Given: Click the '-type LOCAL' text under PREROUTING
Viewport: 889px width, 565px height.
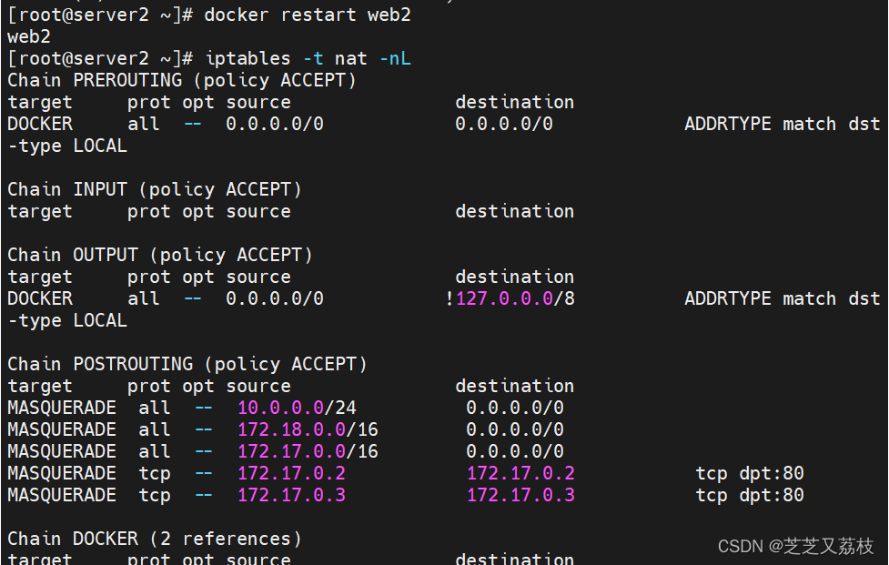Looking at the screenshot, I should point(67,146).
